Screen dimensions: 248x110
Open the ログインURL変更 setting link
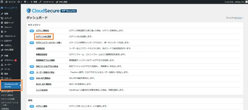pos(43,37)
